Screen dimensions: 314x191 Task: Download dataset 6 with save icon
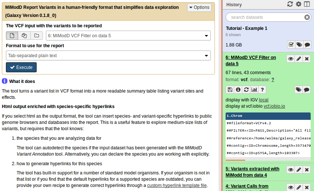230,90
